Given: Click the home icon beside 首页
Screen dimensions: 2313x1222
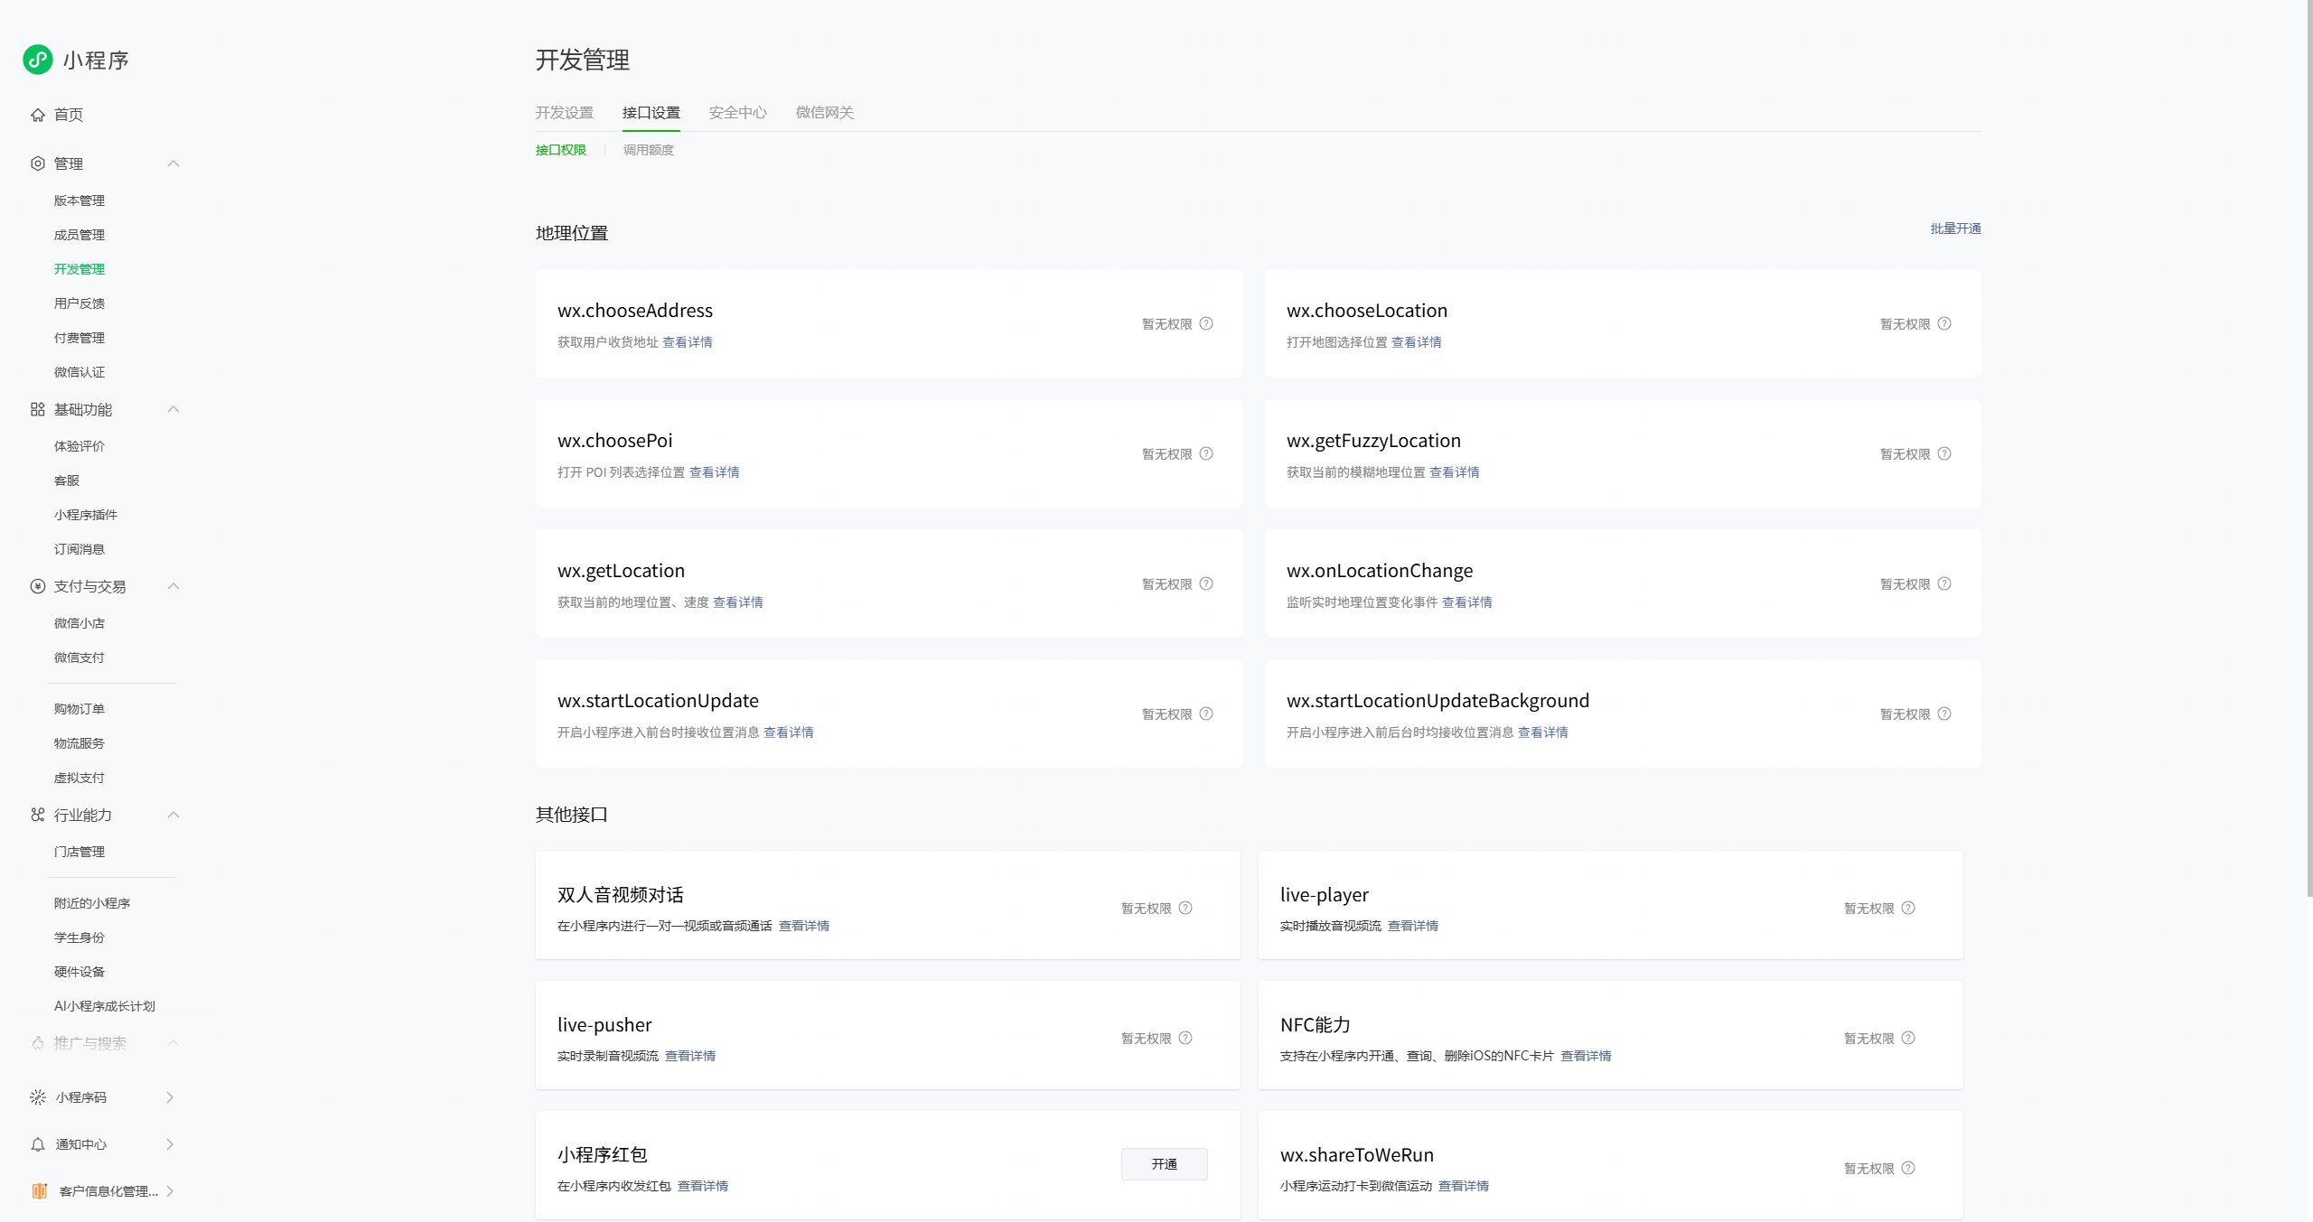Looking at the screenshot, I should tap(38, 115).
